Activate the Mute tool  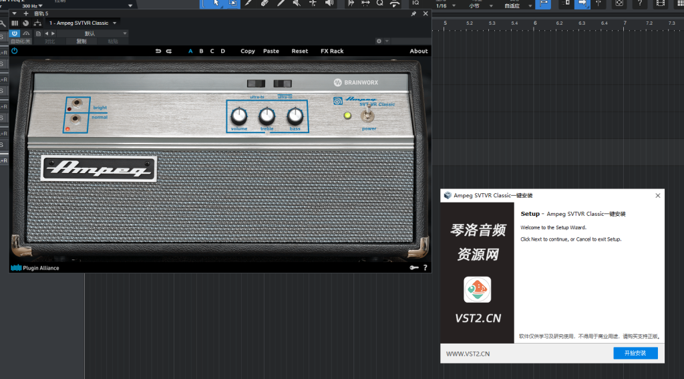[x=297, y=3]
